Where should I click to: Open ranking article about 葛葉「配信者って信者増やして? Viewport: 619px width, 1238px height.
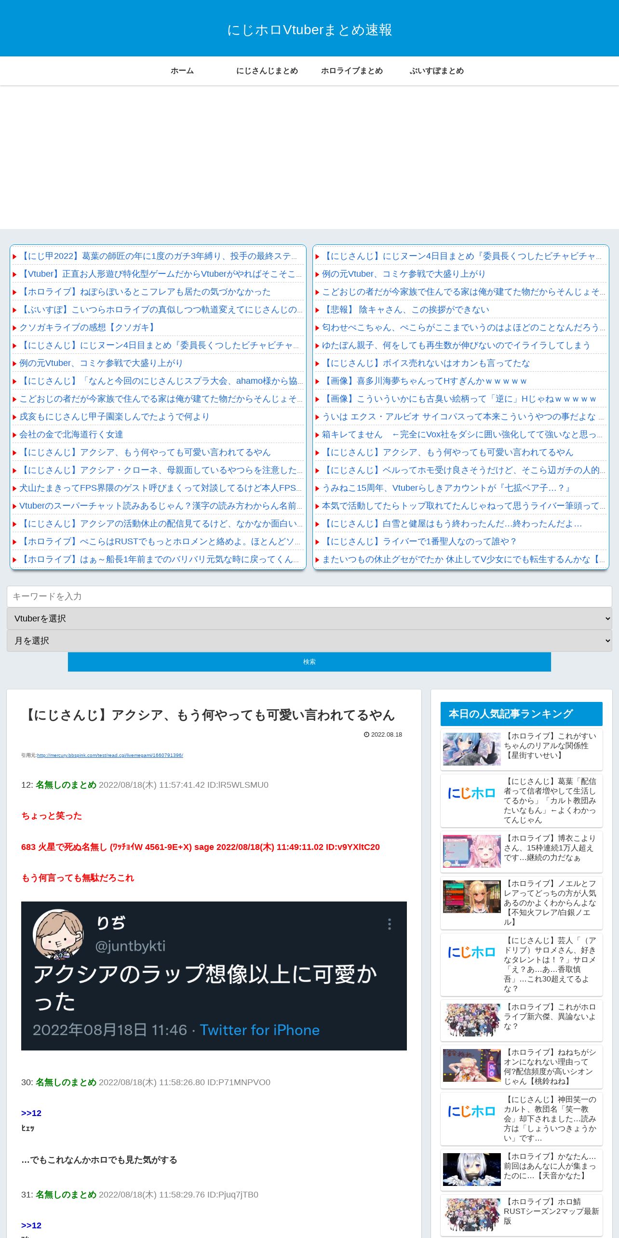[550, 800]
